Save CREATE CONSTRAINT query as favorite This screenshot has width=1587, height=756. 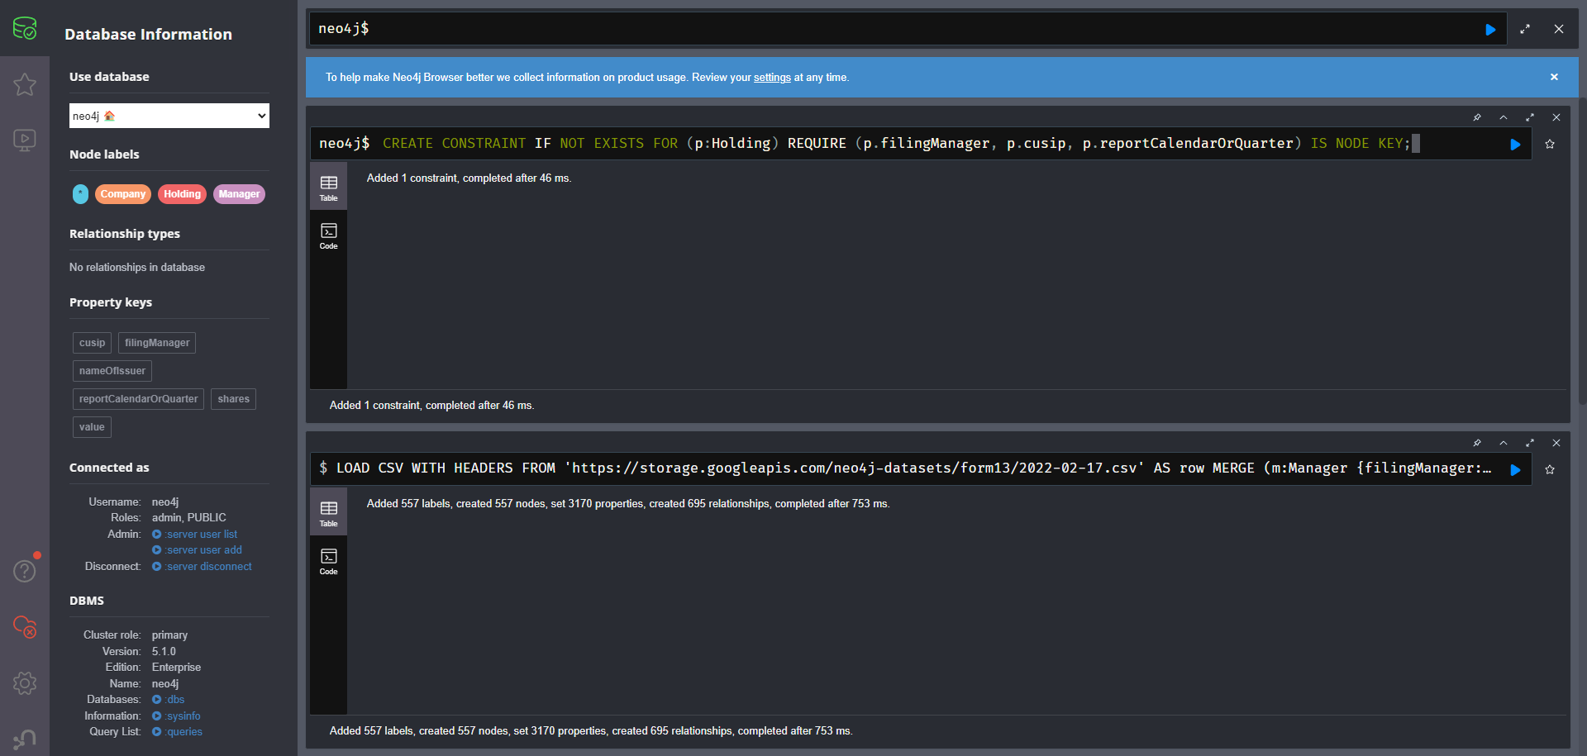point(1550,144)
